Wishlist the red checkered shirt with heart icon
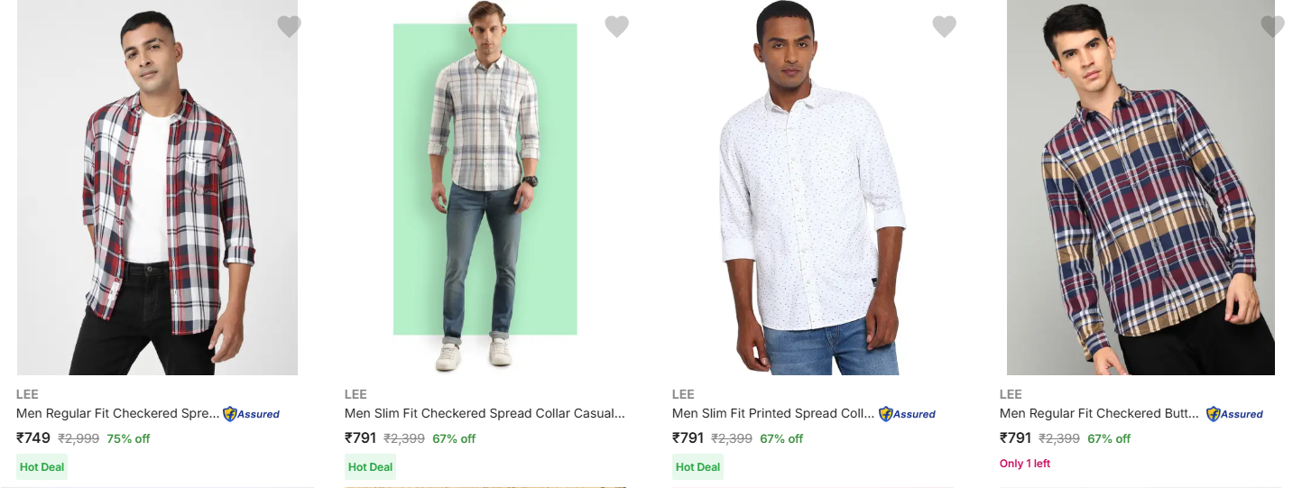Image resolution: width=1302 pixels, height=488 pixels. click(x=289, y=27)
